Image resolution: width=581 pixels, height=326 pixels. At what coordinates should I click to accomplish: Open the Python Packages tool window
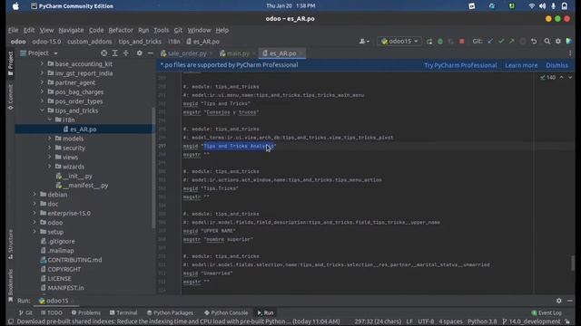(170, 312)
